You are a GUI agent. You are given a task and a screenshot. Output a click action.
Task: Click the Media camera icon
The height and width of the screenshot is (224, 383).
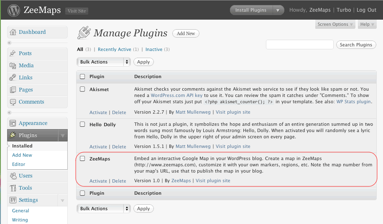13,65
